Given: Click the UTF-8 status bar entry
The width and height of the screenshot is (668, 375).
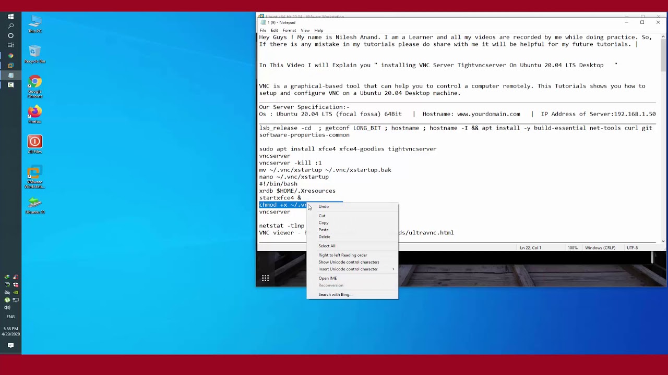Looking at the screenshot, I should [x=632, y=248].
